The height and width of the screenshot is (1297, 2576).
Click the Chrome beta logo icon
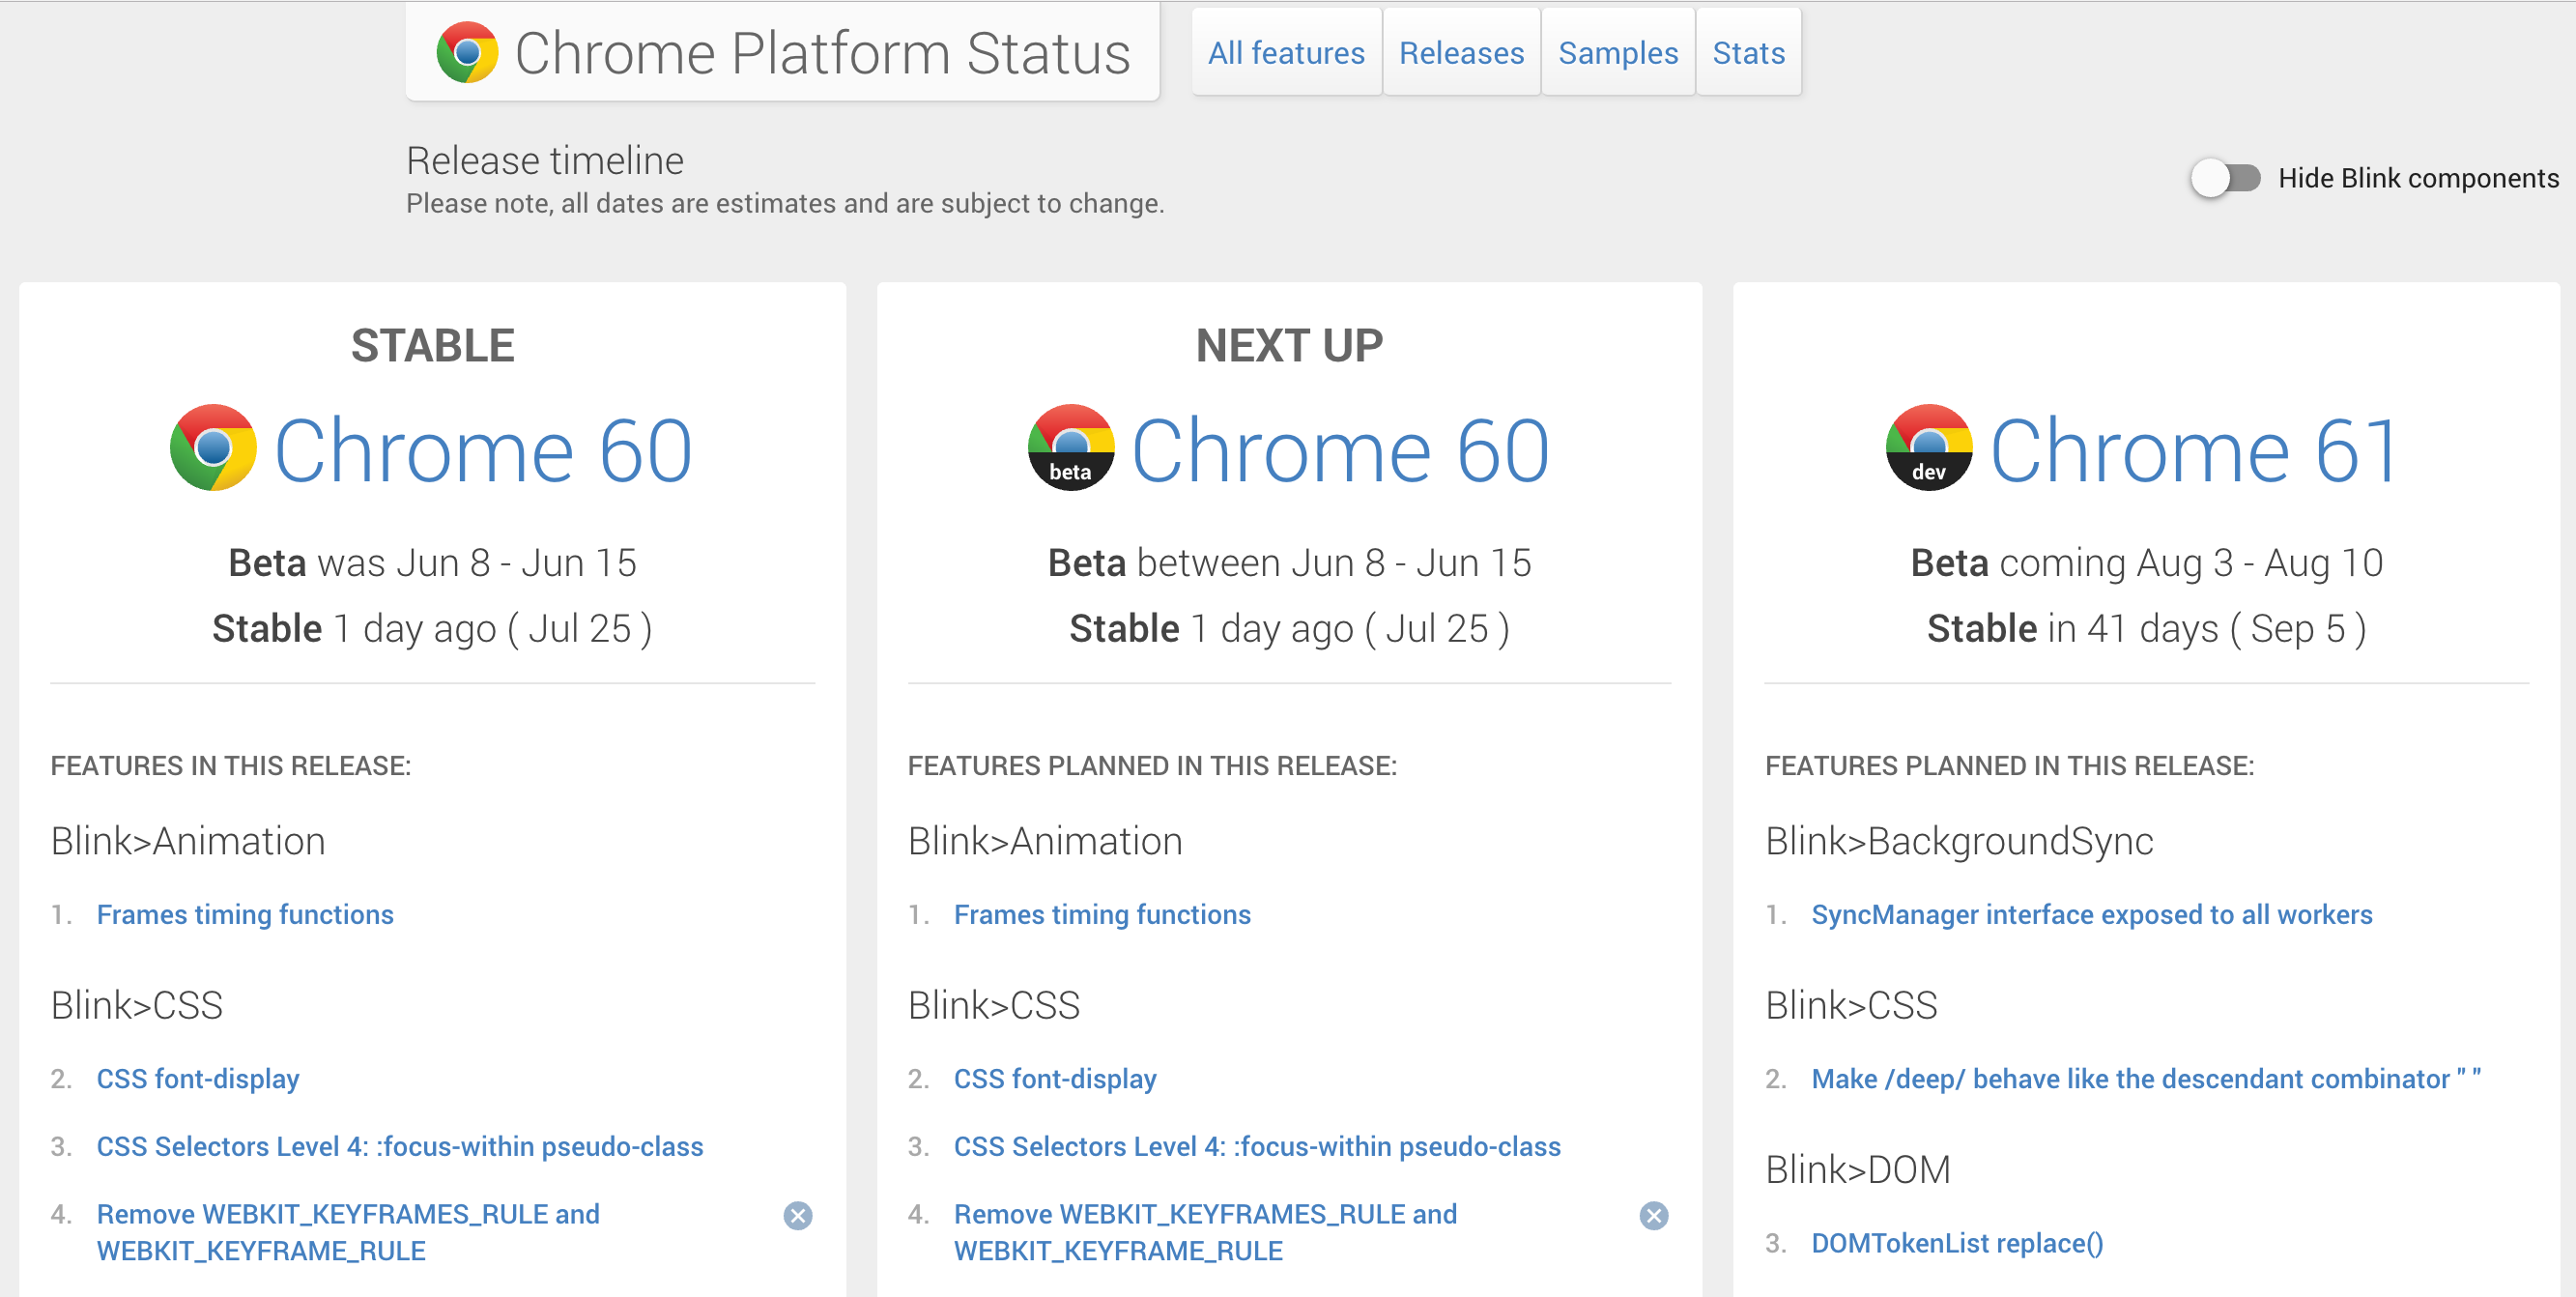1071,448
